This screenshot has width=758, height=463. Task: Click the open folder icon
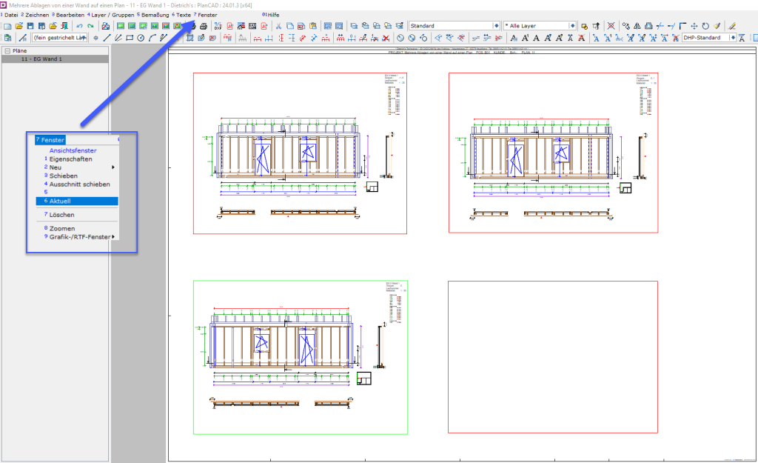pyautogui.click(x=19, y=26)
